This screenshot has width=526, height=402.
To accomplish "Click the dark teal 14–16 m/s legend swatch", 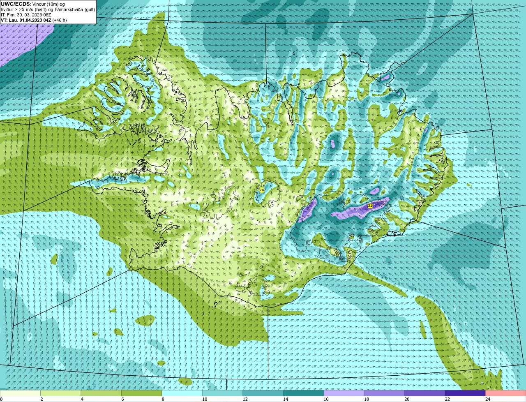I will (x=304, y=393).
